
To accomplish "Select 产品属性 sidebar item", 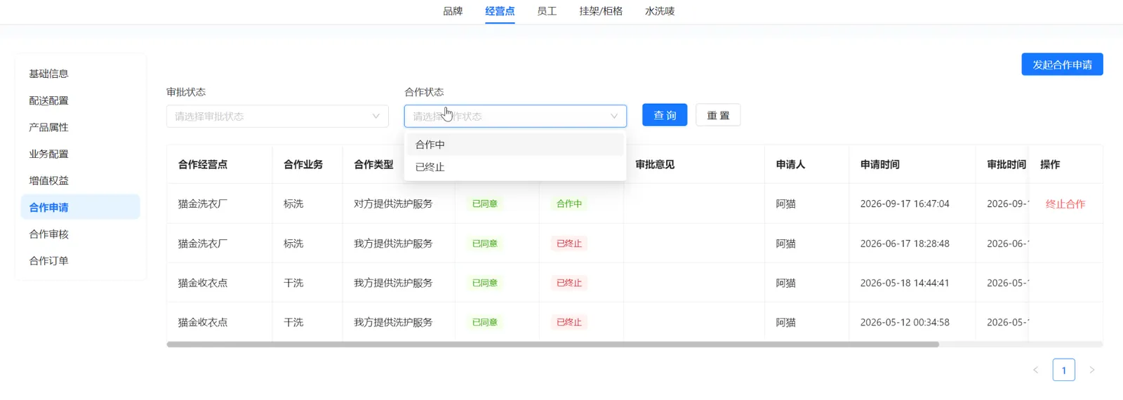I will pos(80,127).
